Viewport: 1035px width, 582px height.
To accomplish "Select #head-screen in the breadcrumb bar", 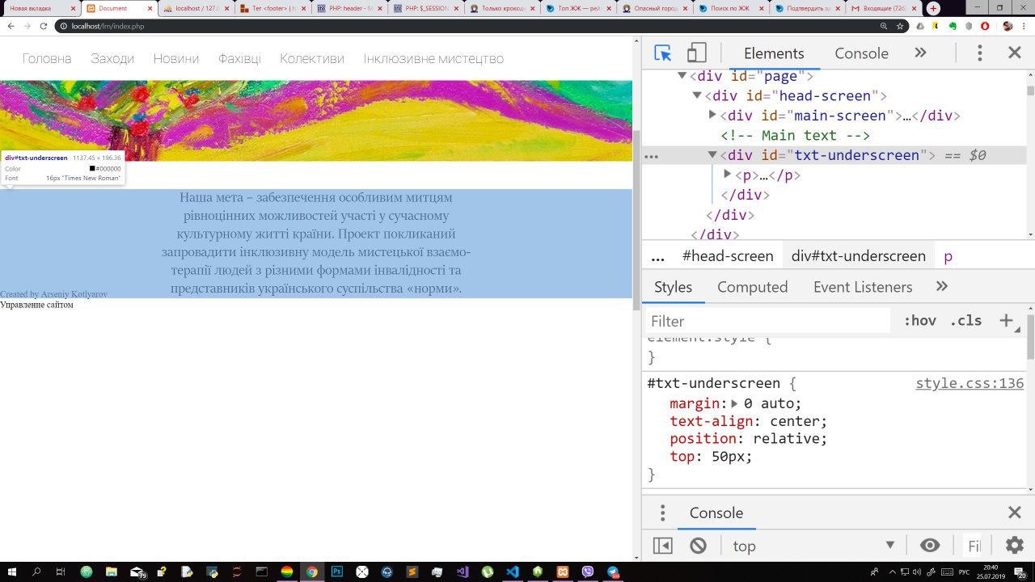I will click(x=728, y=256).
